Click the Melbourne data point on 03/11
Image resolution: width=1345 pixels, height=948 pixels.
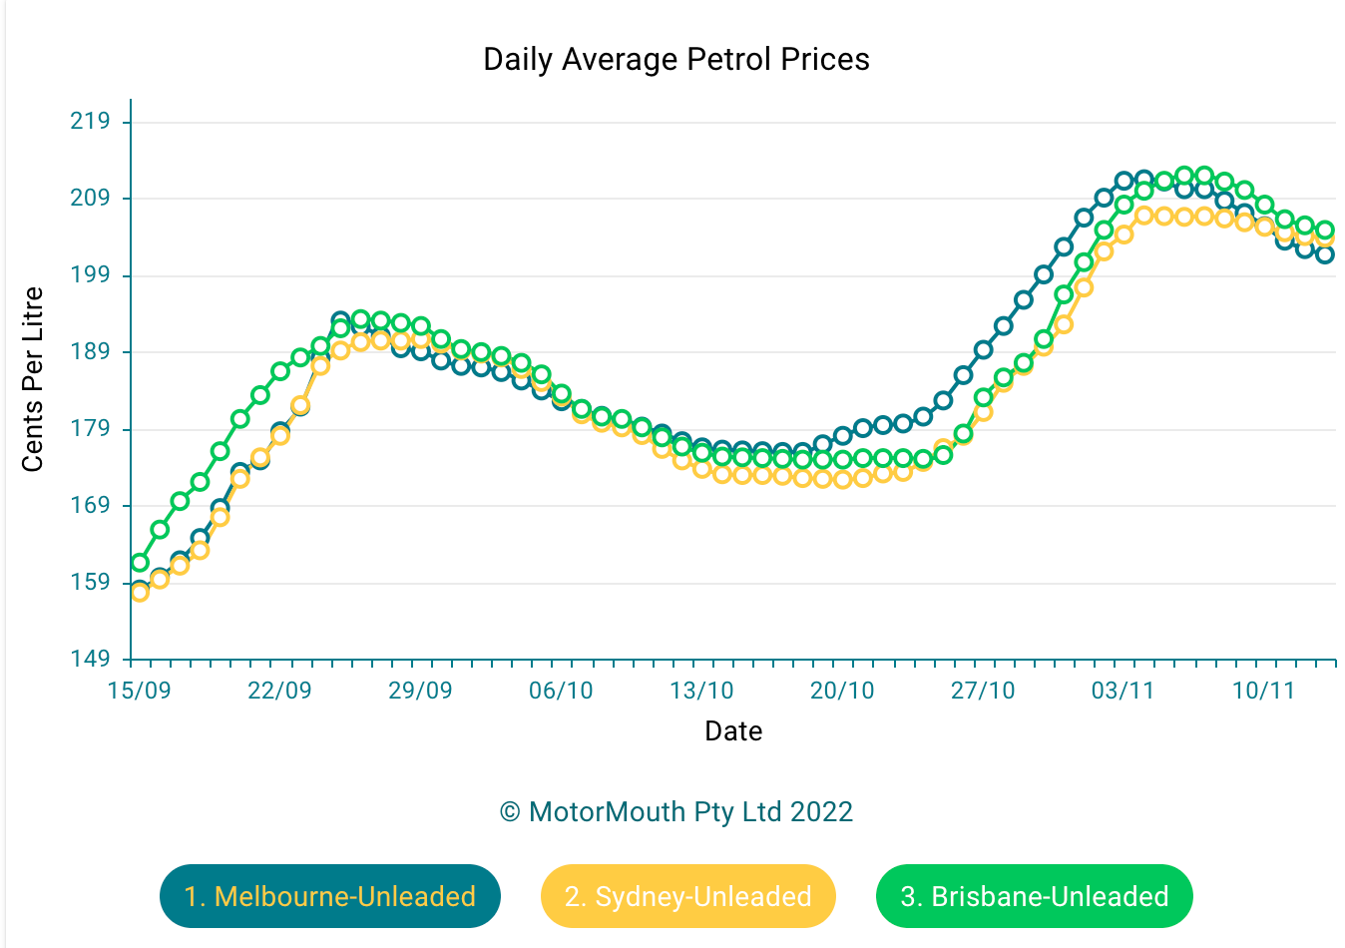1124,181
